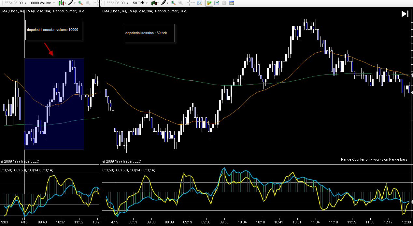Jump to latest bar using skip-to-end button
413x226 pixels.
point(405,14)
